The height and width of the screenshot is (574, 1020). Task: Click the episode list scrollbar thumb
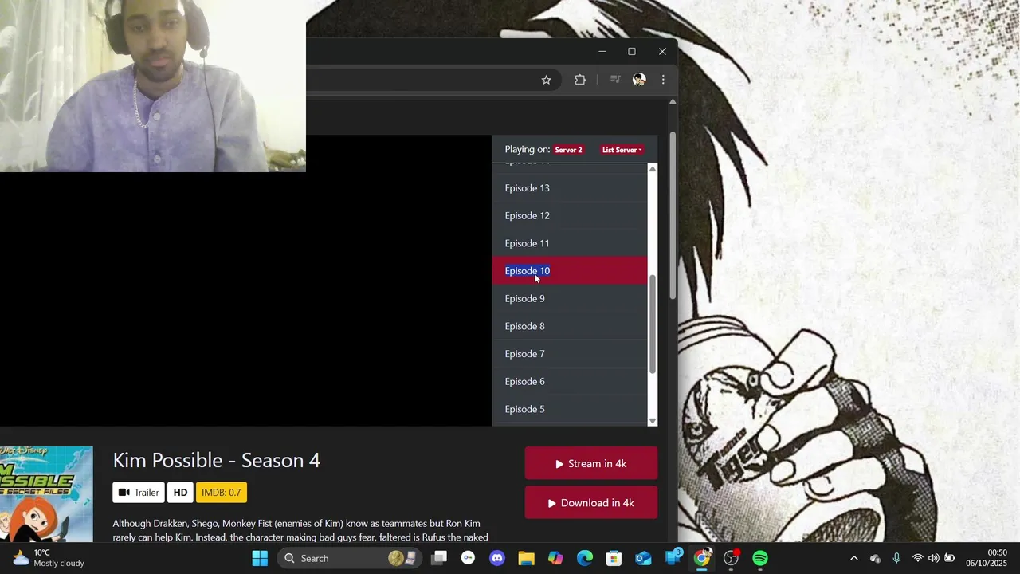pos(653,324)
